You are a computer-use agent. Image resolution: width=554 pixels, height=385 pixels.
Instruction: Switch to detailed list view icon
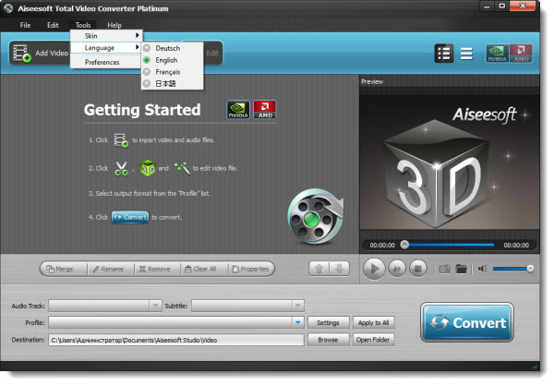pyautogui.click(x=443, y=54)
